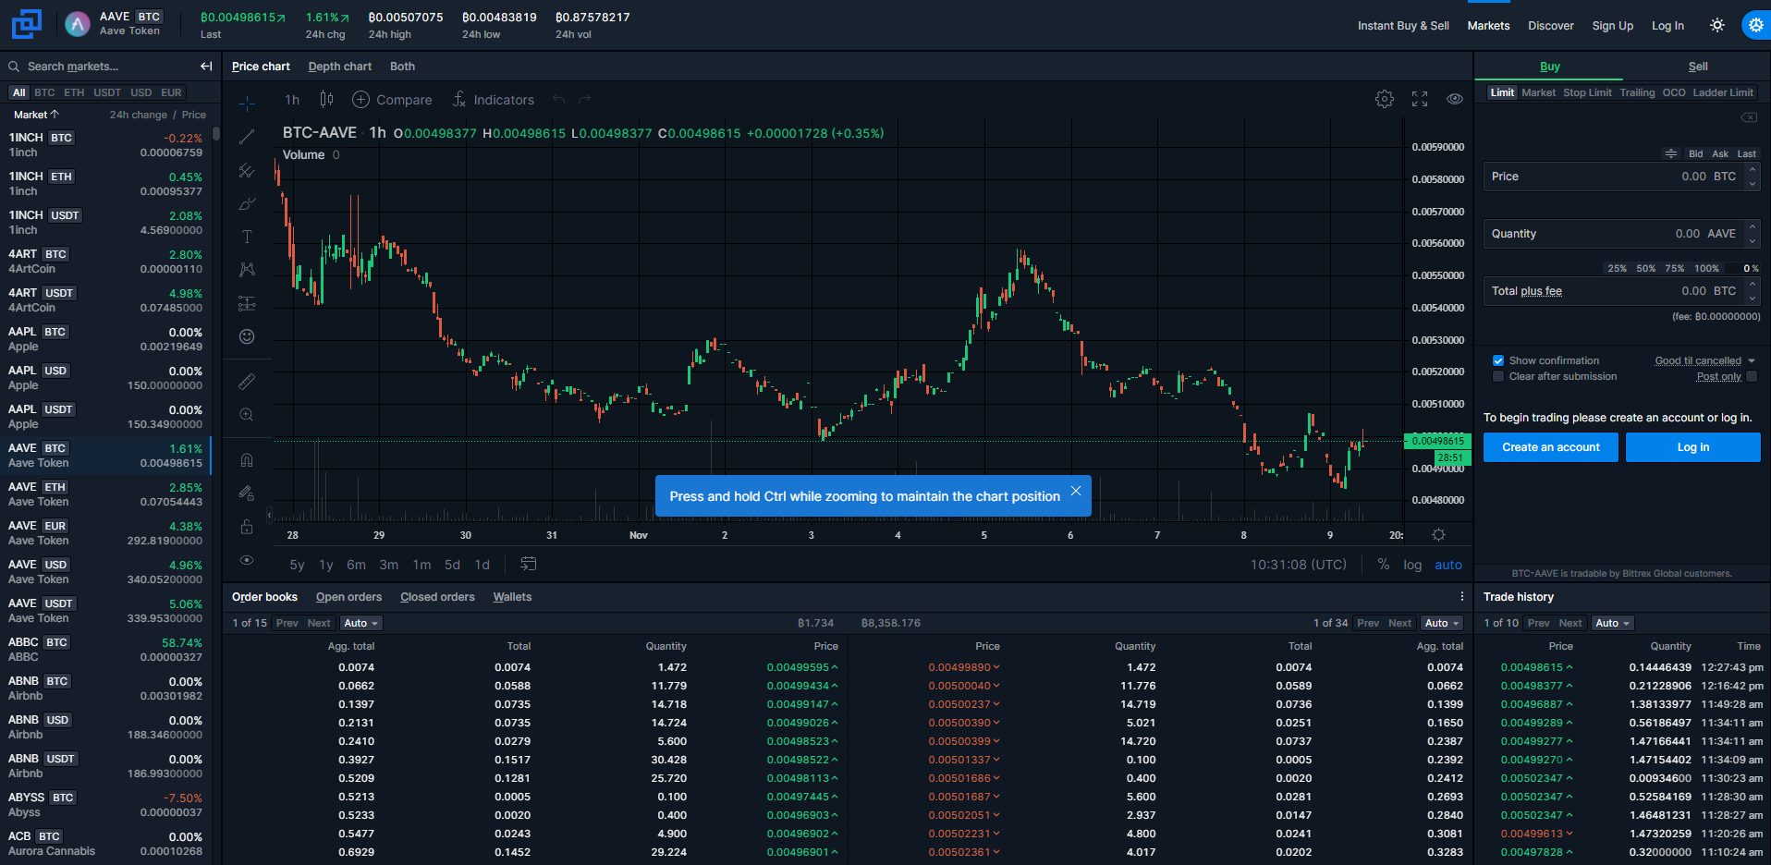Toggle auto scale on chart
This screenshot has height=865, width=1771.
[x=1448, y=565]
